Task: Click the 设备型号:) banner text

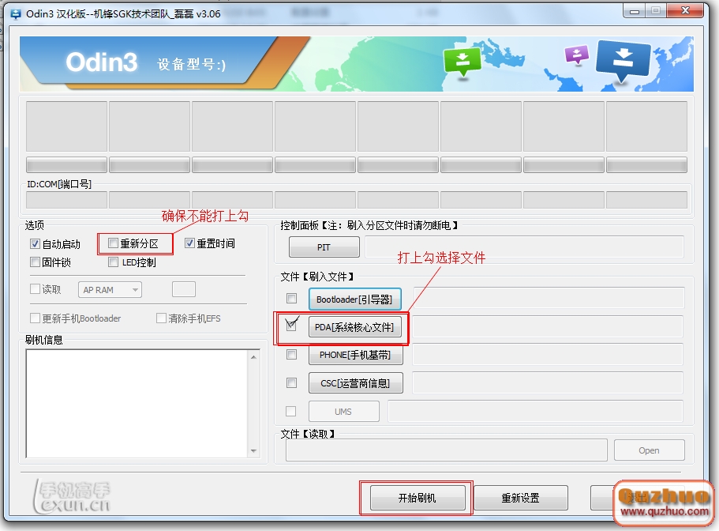Action: pyautogui.click(x=191, y=64)
